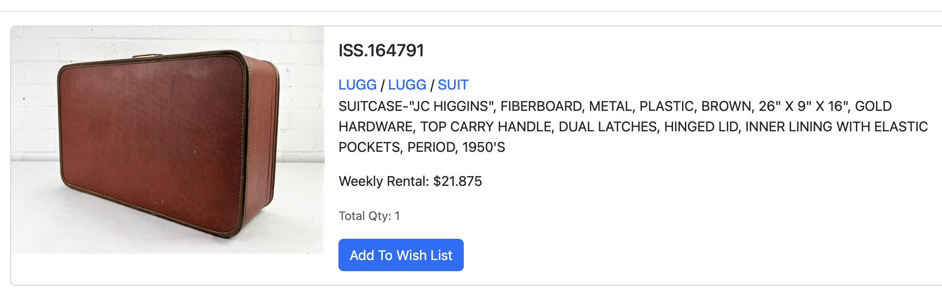Open the second LUGG breadcrumb link
Screen dimensions: 942x307
click(x=407, y=85)
